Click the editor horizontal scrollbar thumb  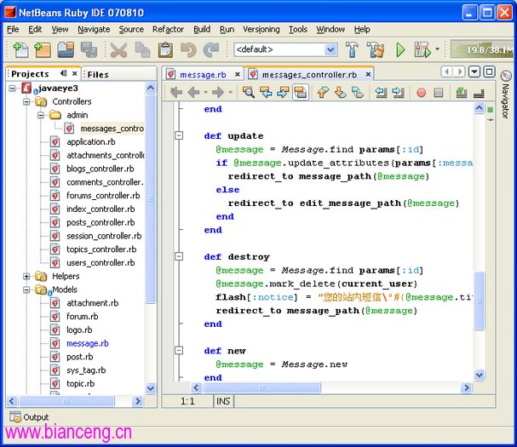pyautogui.click(x=262, y=387)
